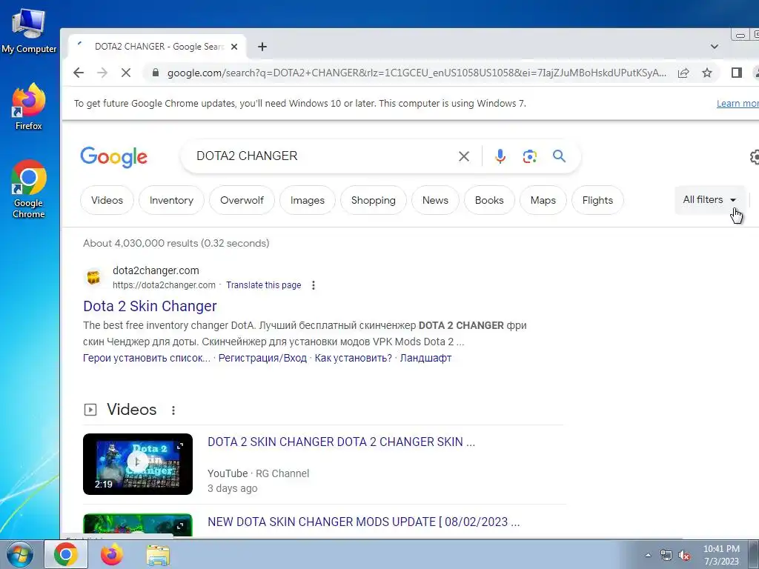Click dota2changer.com treasure favicon

tap(93, 277)
